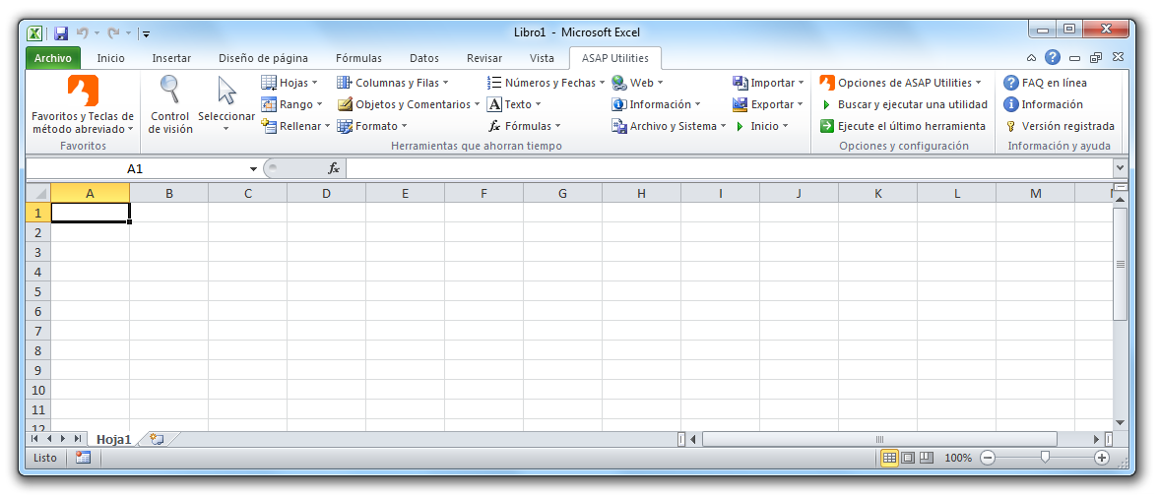Click the horizontal scrollbar
The image size is (1159, 498).
point(879,439)
